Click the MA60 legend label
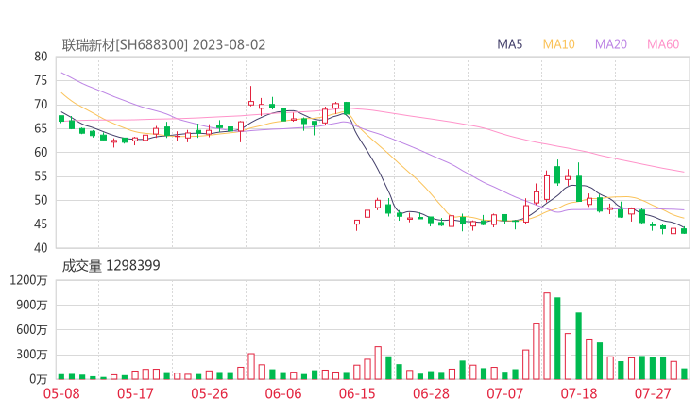699x415 pixels. point(663,44)
